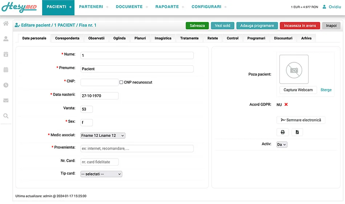The image size is (345, 204).
Task: Open the Tip card selector
Action: (101, 174)
